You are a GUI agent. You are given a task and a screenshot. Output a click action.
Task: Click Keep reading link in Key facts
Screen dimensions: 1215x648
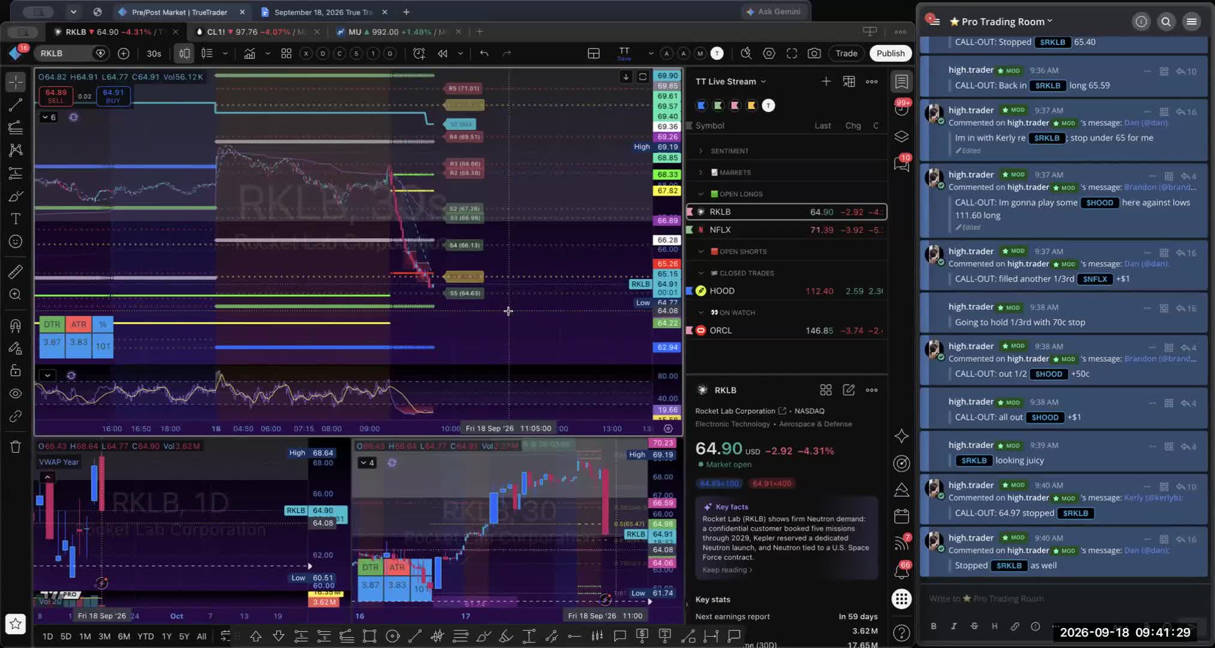[727, 570]
